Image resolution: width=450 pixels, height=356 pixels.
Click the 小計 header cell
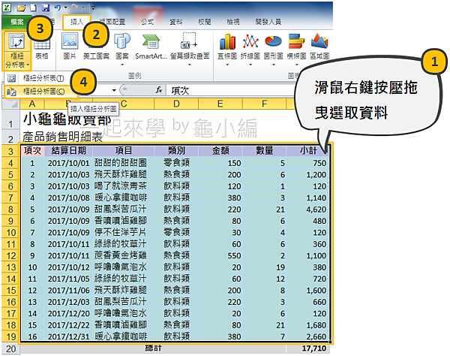coord(308,150)
